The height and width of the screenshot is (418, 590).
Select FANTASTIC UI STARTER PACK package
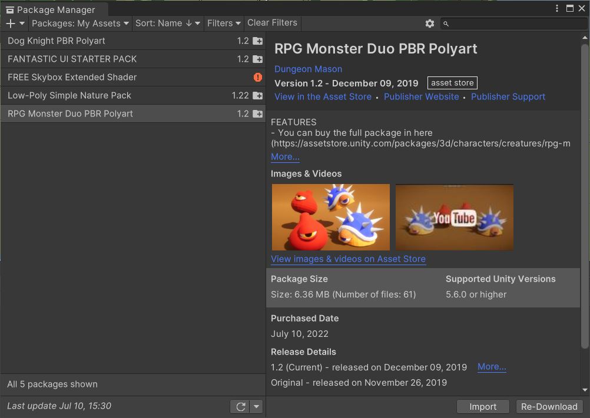point(133,59)
